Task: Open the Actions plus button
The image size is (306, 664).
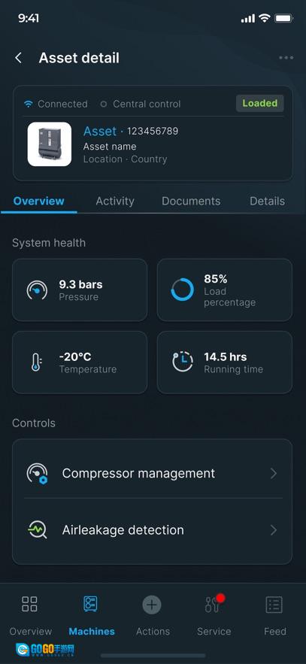Action: click(152, 605)
